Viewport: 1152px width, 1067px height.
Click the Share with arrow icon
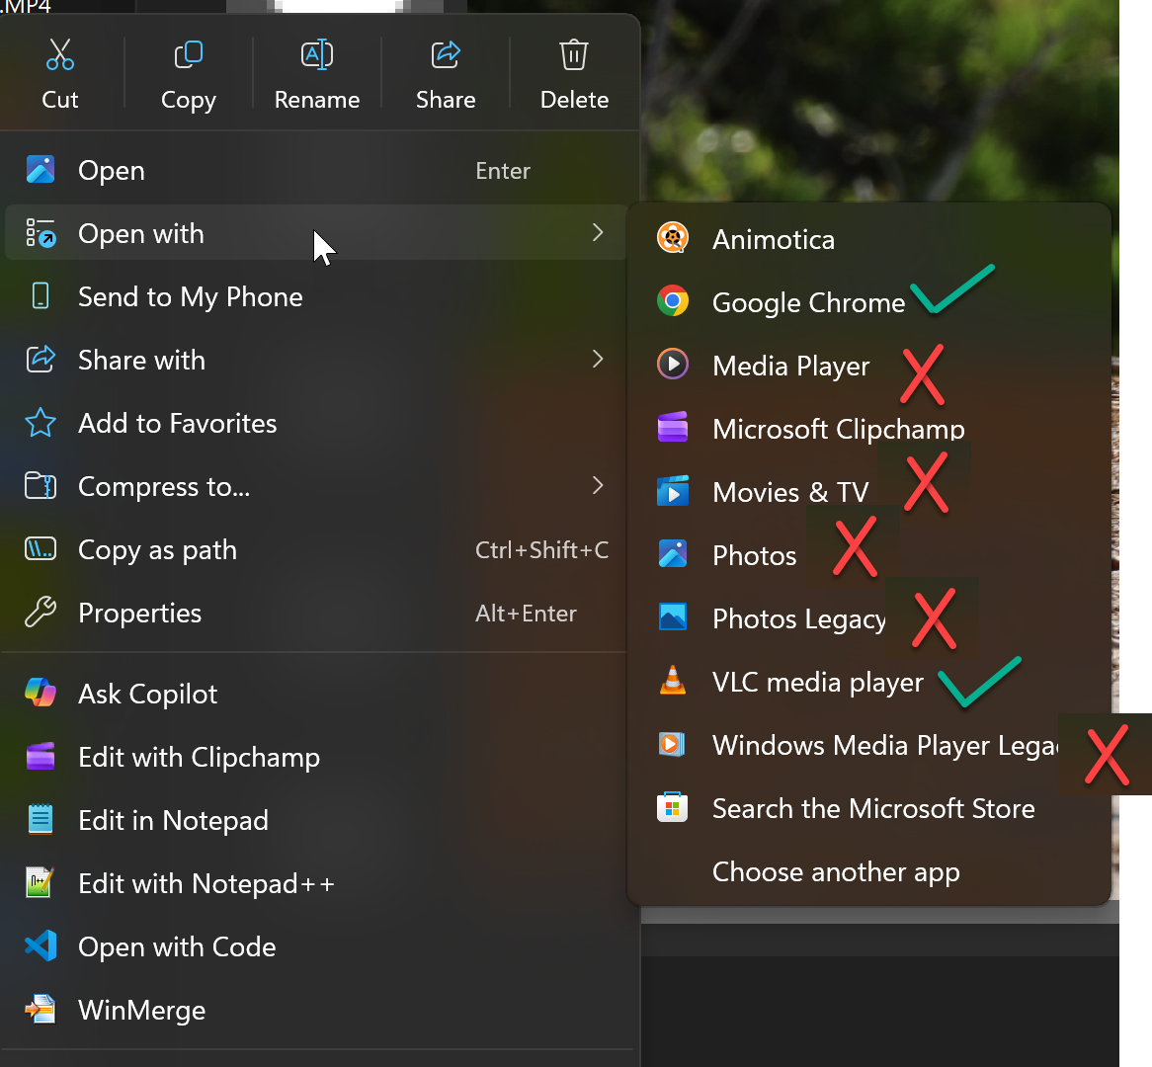[x=41, y=360]
